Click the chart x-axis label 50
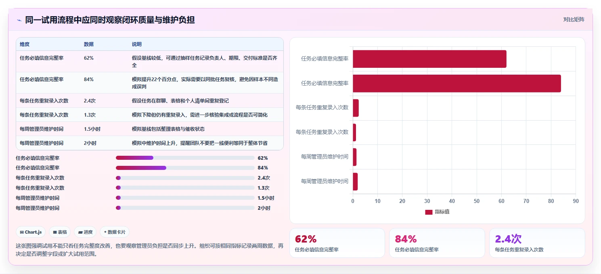The height and width of the screenshot is (274, 601). (477, 201)
